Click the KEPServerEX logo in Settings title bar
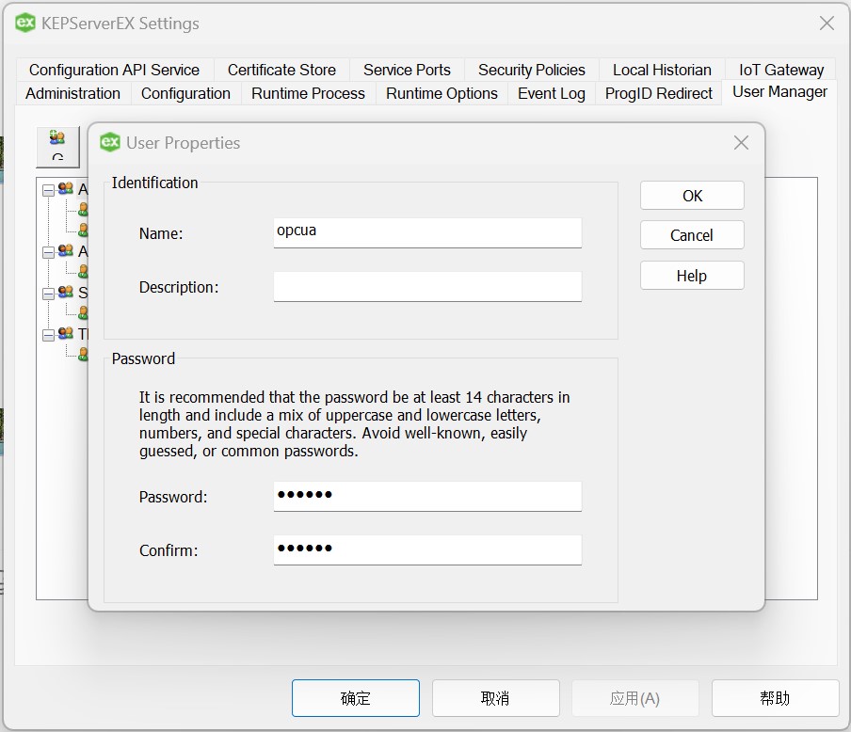 24,24
